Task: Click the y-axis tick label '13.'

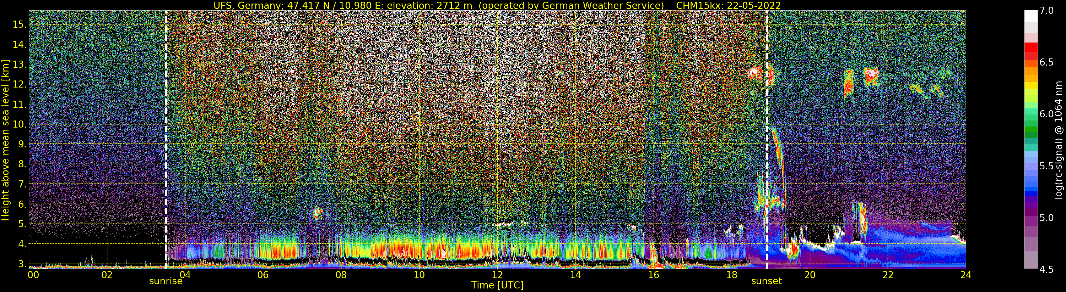Action: (x=20, y=64)
